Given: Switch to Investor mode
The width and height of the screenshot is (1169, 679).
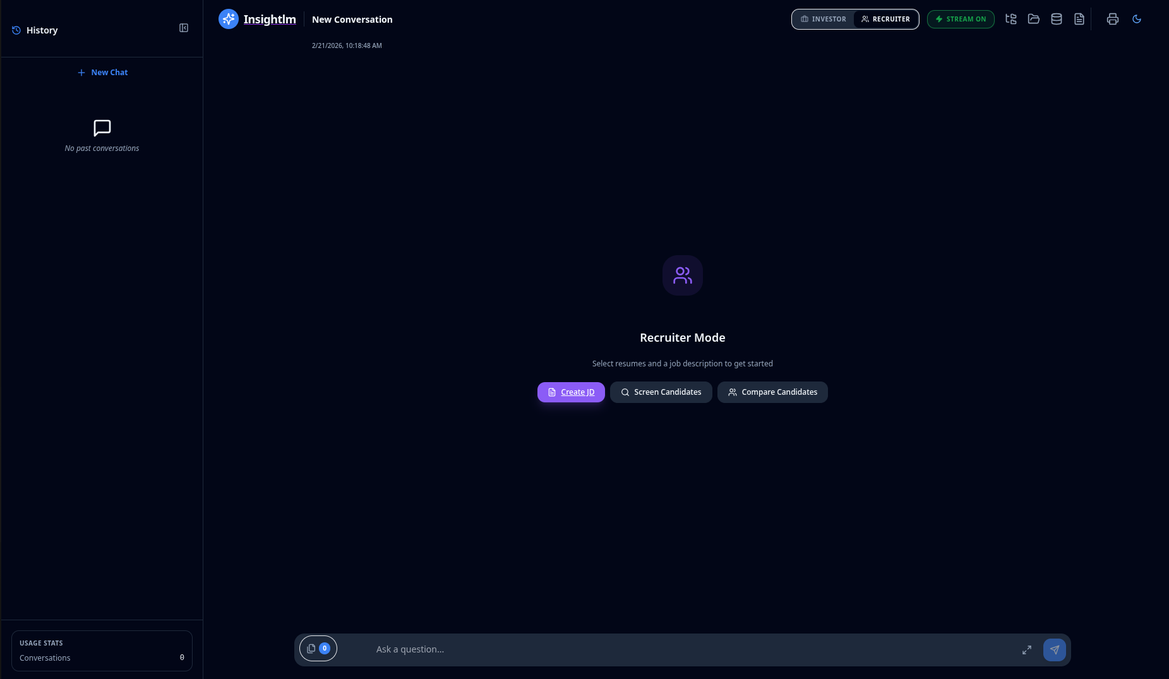Looking at the screenshot, I should (823, 19).
